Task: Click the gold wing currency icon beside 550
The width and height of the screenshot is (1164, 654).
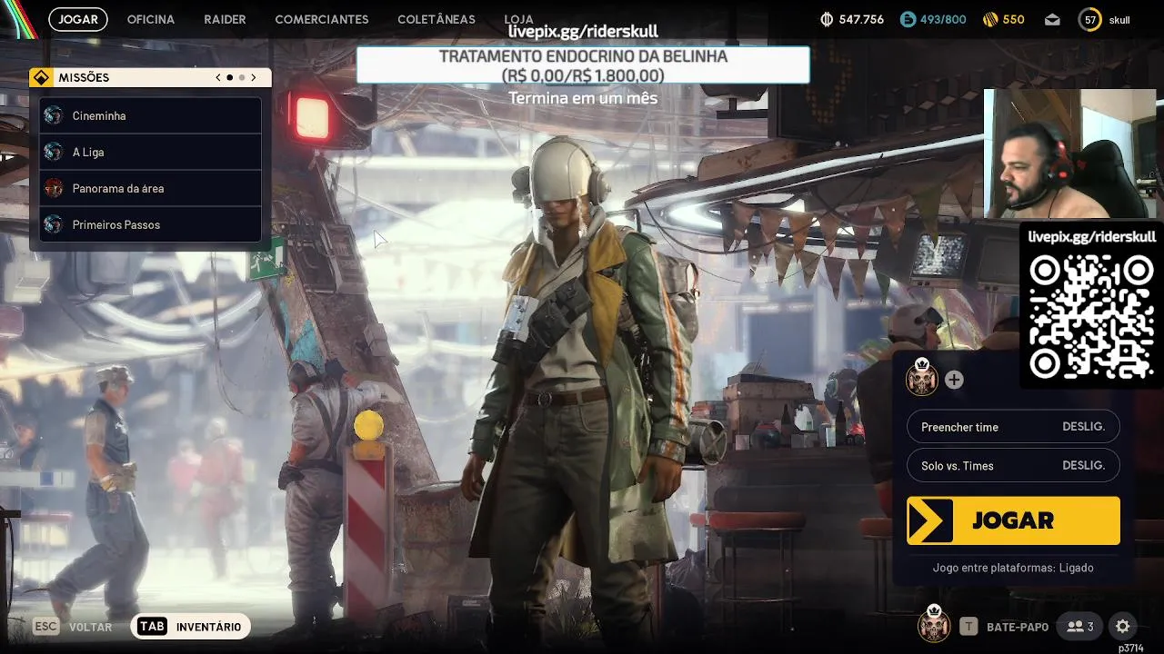Action: 990,19
